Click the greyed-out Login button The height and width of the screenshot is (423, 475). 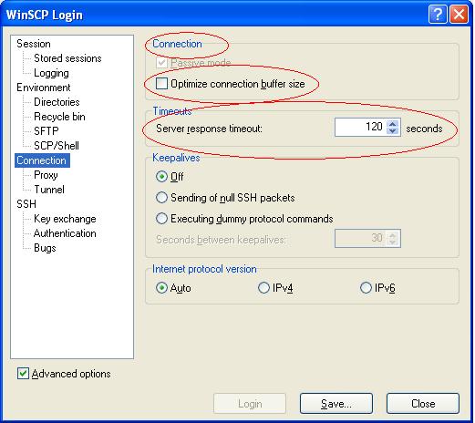click(250, 404)
